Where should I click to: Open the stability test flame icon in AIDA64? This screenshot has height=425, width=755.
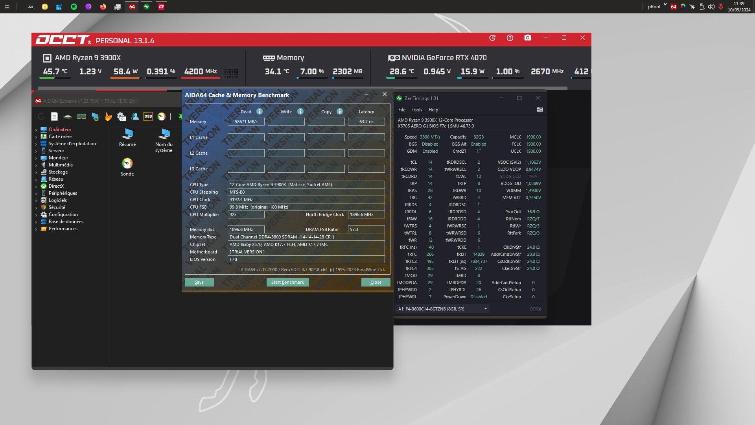pyautogui.click(x=108, y=116)
